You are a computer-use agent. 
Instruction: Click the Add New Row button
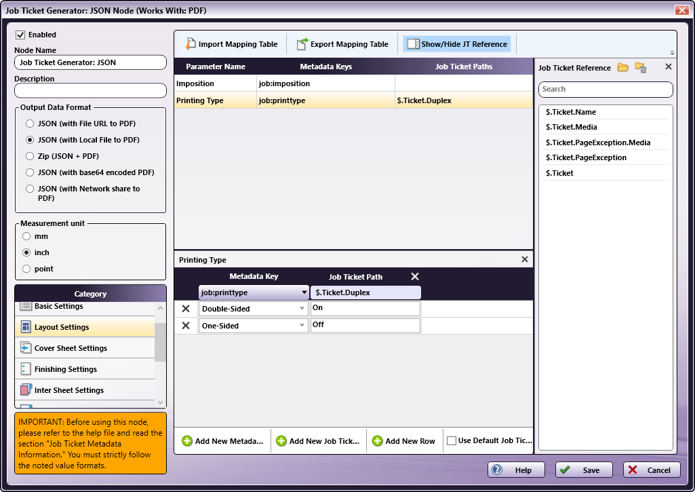(404, 440)
